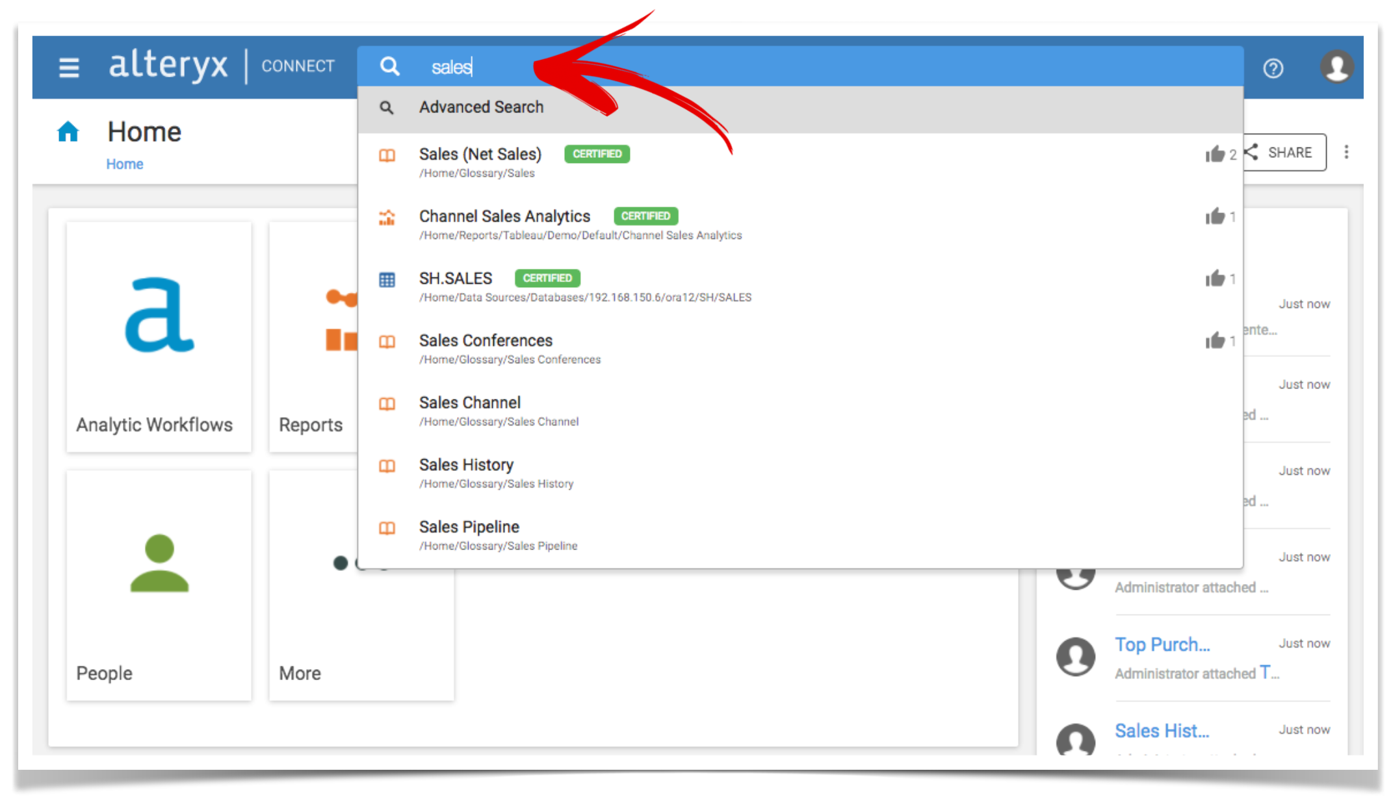The image size is (1391, 799).
Task: Click the chart icon for Channel Sales Analytics
Action: tap(387, 218)
